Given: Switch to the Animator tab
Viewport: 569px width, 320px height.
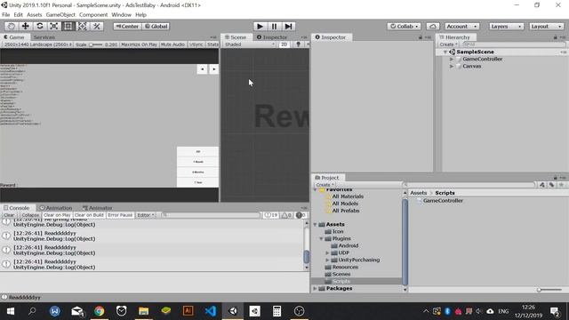Looking at the screenshot, I should point(97,208).
